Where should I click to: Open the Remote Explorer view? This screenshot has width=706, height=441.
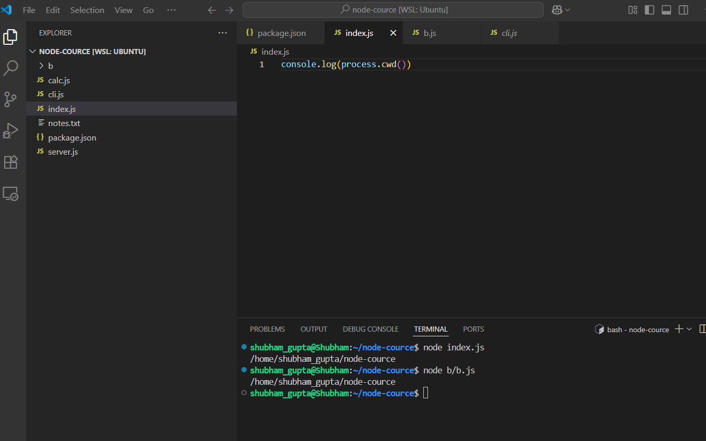[x=11, y=194]
